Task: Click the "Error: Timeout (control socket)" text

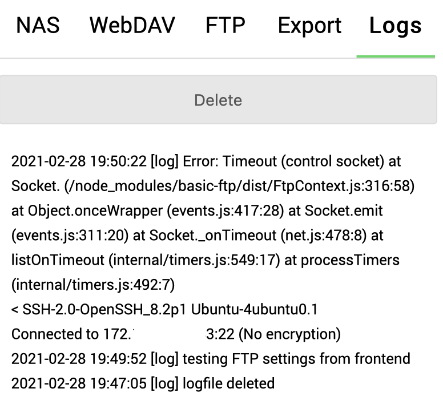Action: 284,161
